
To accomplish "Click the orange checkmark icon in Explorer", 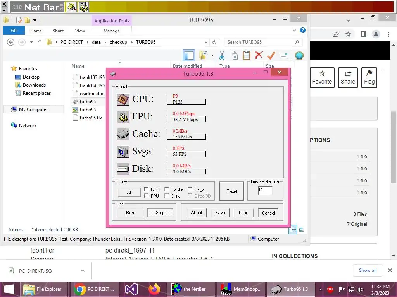I will 271,55.
